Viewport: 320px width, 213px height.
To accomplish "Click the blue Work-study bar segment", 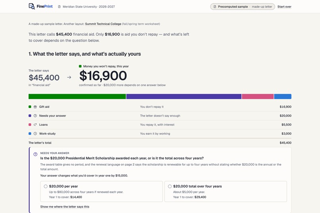I will 283,96.
